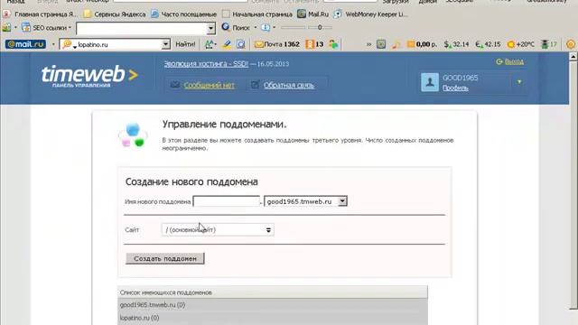Click the Имя нового поддомена input field
The width and height of the screenshot is (578, 325).
pyautogui.click(x=227, y=201)
